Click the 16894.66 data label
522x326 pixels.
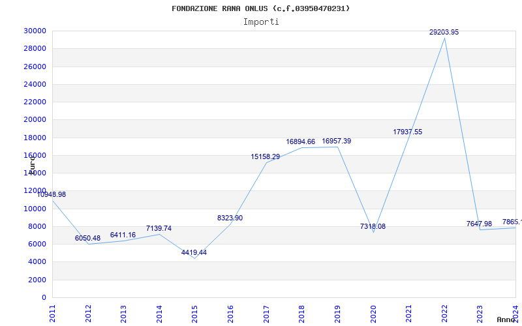[x=300, y=142]
